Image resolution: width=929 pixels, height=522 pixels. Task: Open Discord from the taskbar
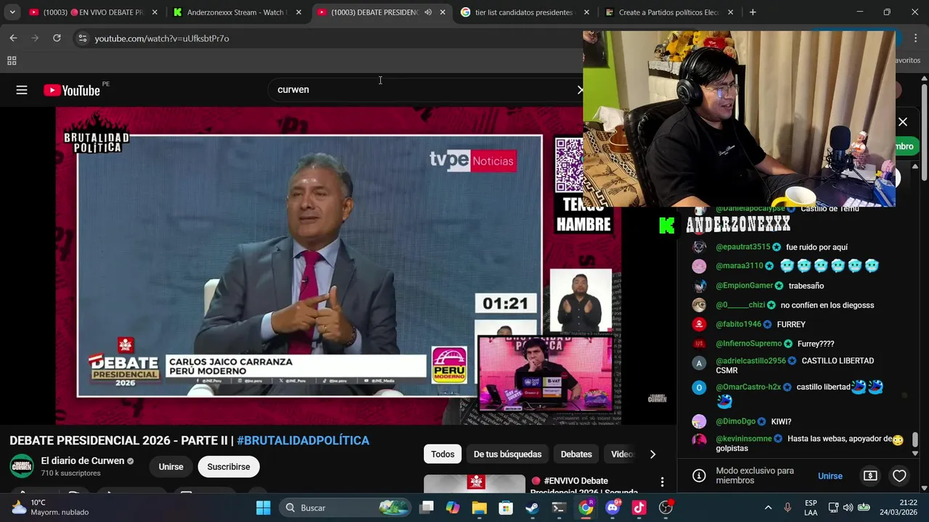click(x=613, y=507)
